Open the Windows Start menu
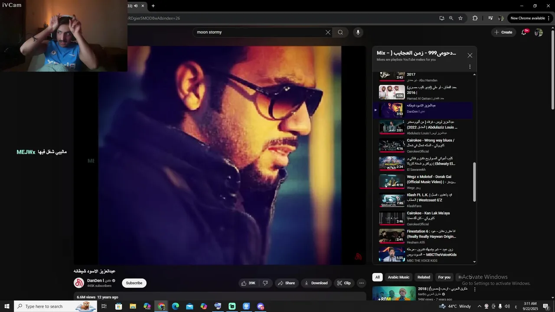Screen dimensions: 555x312 pos(7,306)
